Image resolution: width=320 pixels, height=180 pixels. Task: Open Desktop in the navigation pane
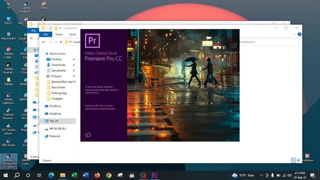pos(56,59)
